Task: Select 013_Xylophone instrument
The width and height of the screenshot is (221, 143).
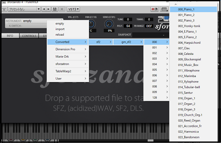Action: pyautogui.click(x=193, y=81)
